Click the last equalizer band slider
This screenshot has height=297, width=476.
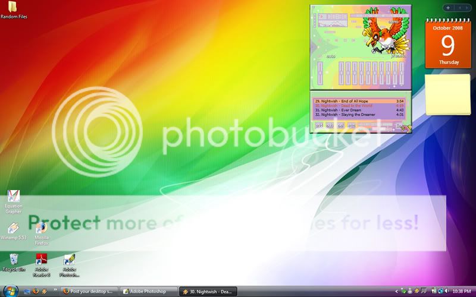(402, 73)
